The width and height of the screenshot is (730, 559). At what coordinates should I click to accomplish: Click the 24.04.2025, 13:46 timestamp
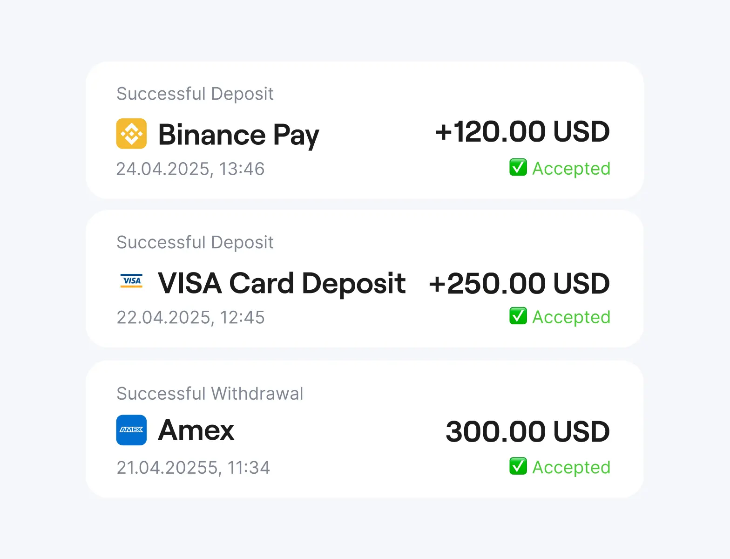tap(190, 169)
